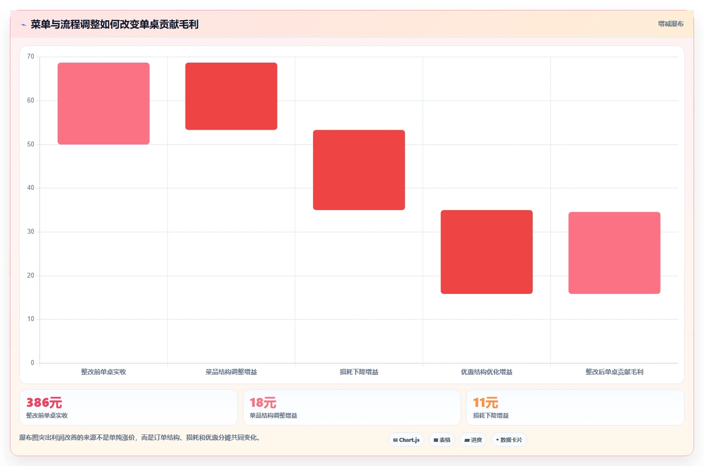Click the 18元 data card

click(352, 407)
